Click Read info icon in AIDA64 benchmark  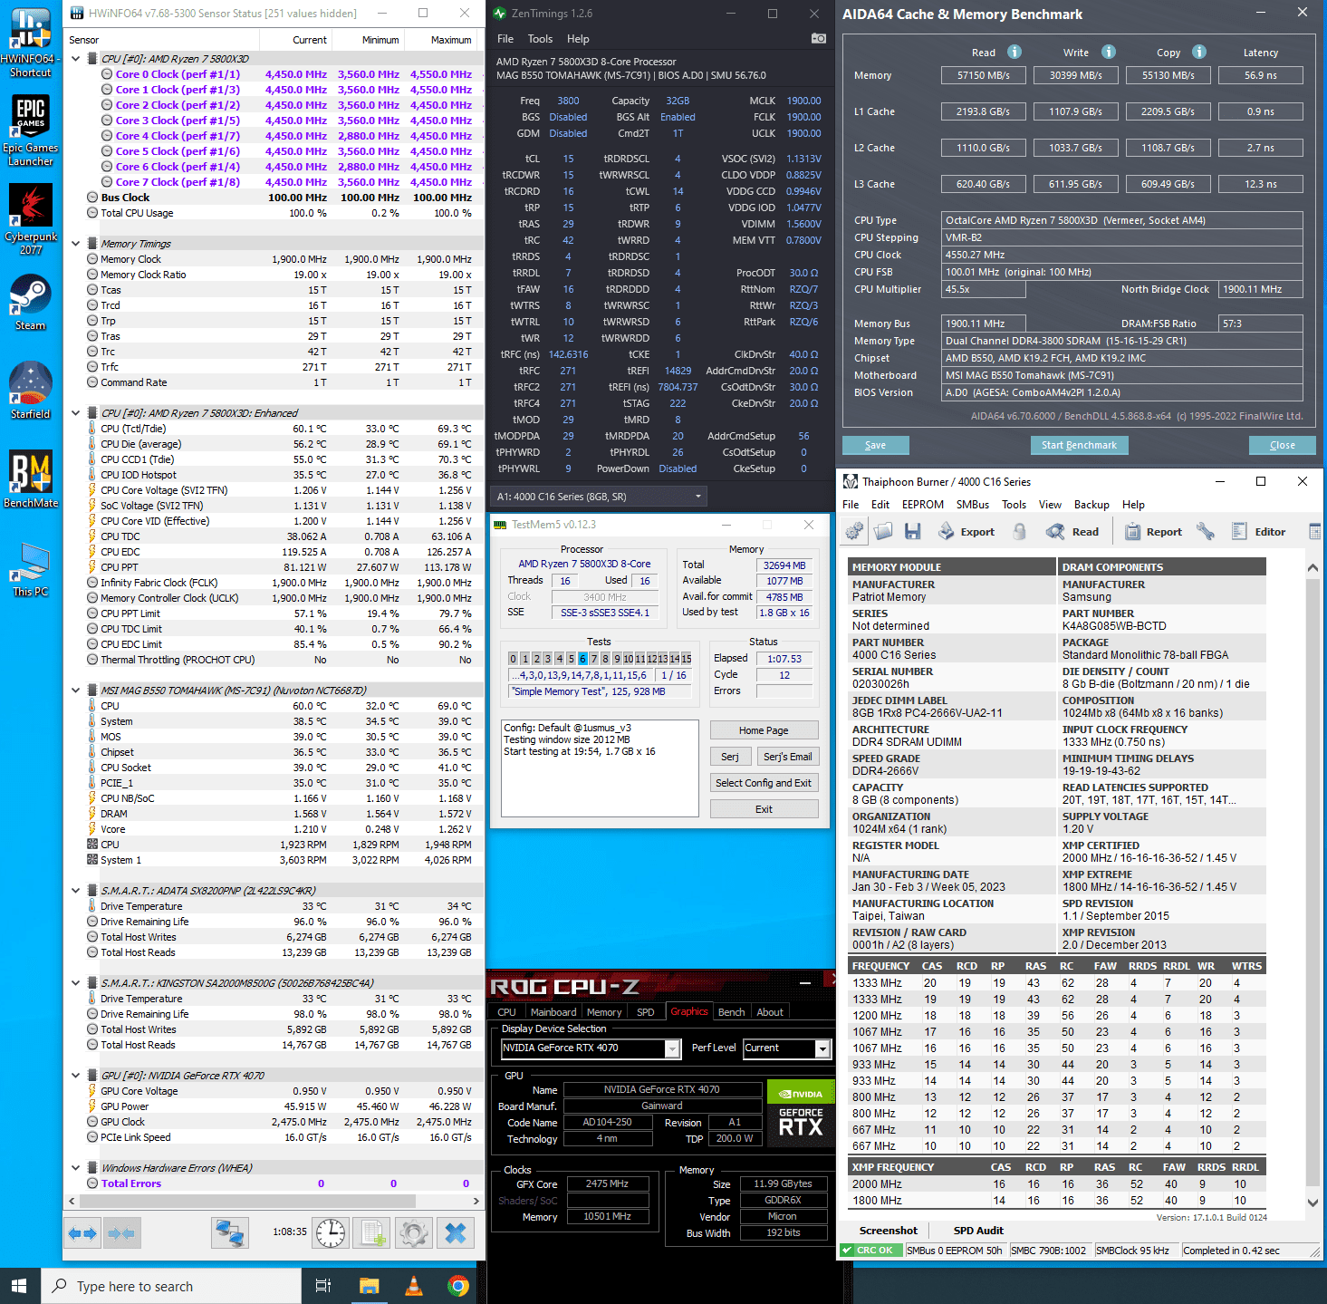1014,52
